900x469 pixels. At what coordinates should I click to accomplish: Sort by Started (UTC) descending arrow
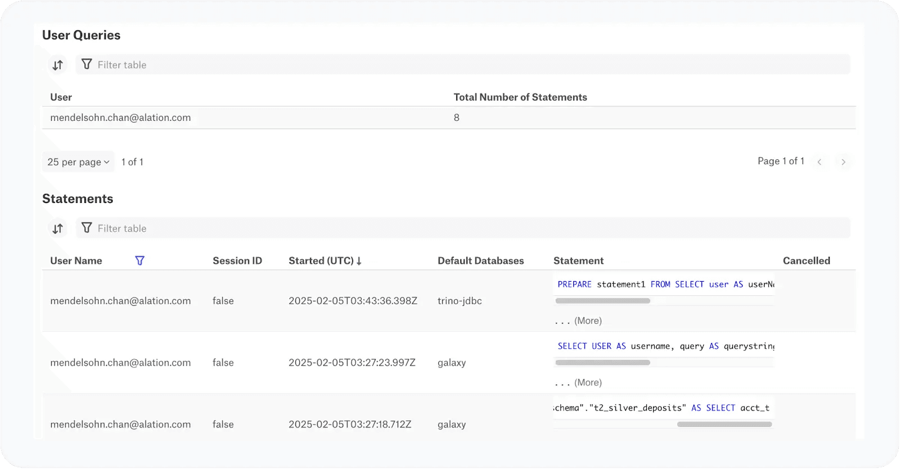click(x=359, y=261)
